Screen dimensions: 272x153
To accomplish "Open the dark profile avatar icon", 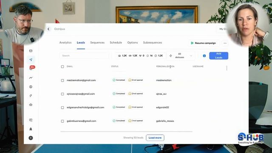I will click(x=31, y=138).
